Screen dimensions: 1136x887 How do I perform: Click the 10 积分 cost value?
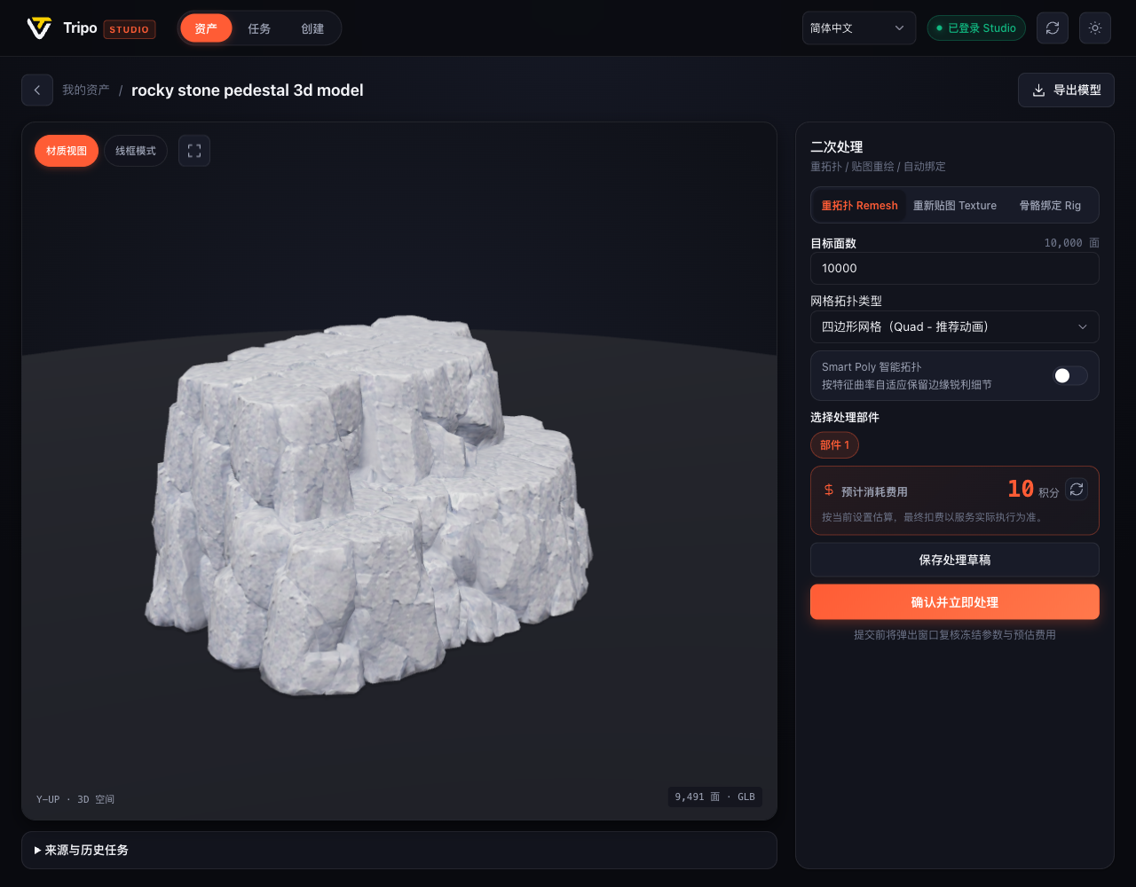pos(1033,490)
